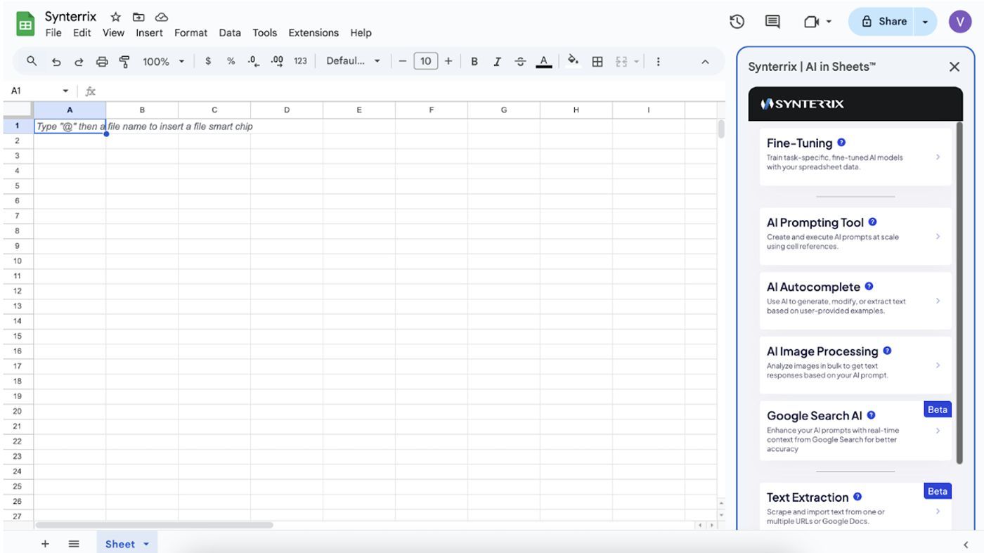
Task: Toggle strikethrough formatting
Action: pyautogui.click(x=520, y=62)
